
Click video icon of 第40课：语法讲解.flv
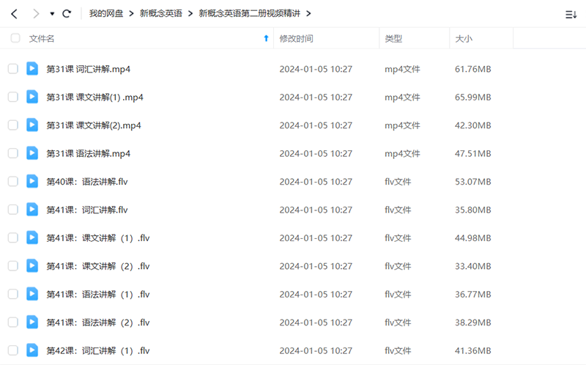[32, 181]
